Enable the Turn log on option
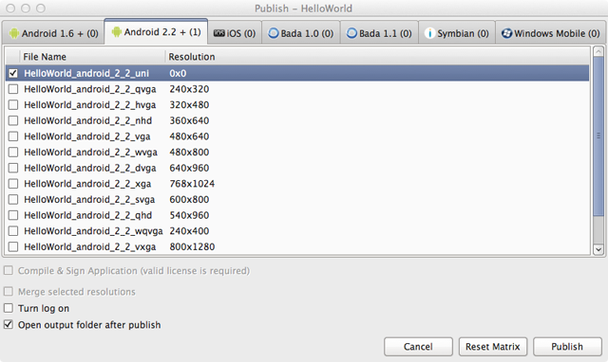This screenshot has height=362, width=608. point(9,308)
